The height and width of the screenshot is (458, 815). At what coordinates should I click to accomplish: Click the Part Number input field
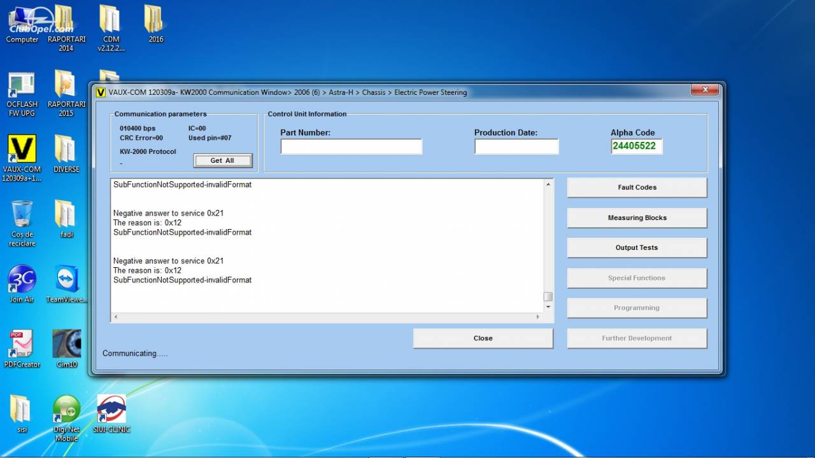point(351,147)
